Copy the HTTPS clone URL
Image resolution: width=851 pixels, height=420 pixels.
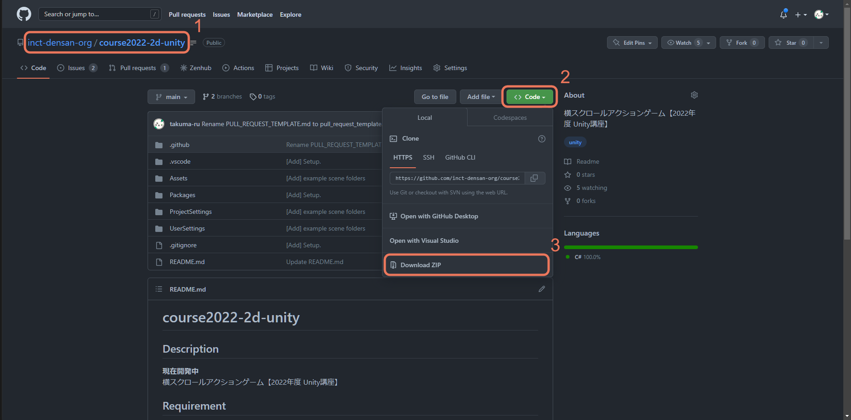(535, 178)
